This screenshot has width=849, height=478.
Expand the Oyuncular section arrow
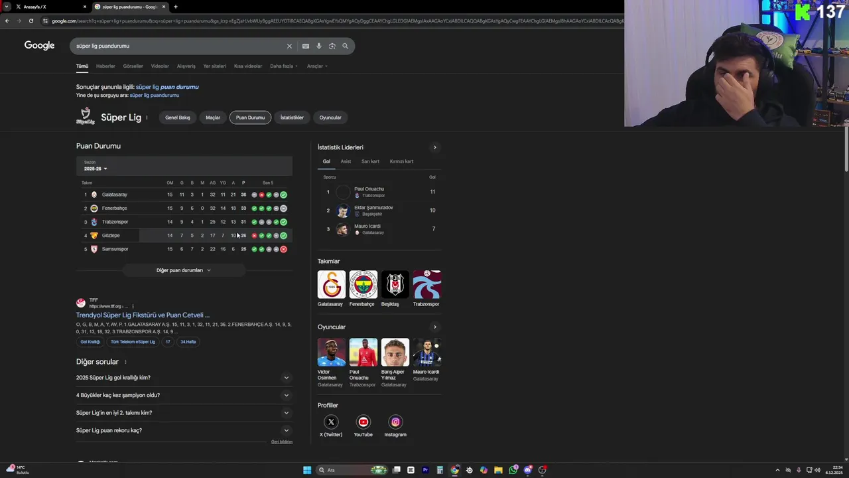click(x=435, y=327)
